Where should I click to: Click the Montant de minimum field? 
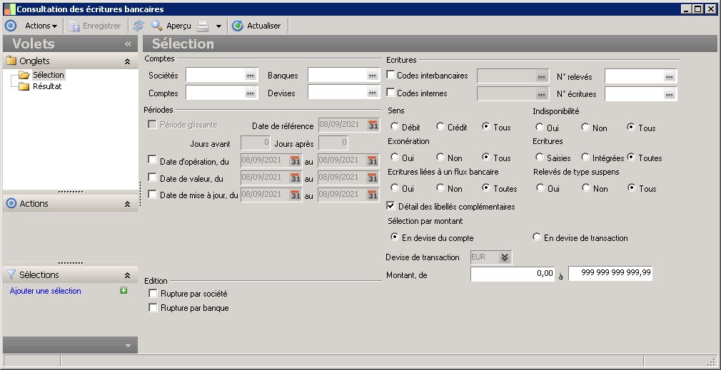[513, 274]
